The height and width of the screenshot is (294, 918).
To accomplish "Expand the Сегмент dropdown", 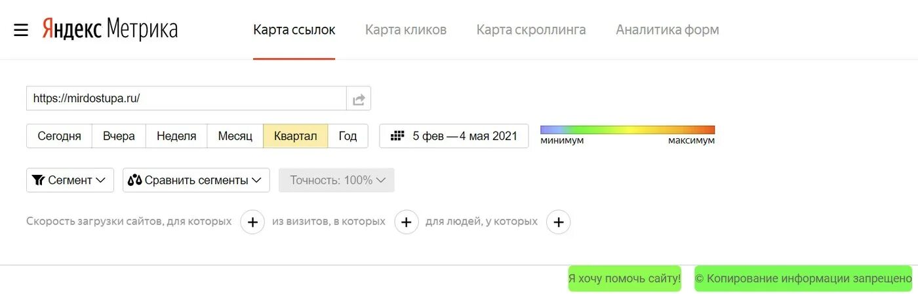I will click(x=70, y=180).
